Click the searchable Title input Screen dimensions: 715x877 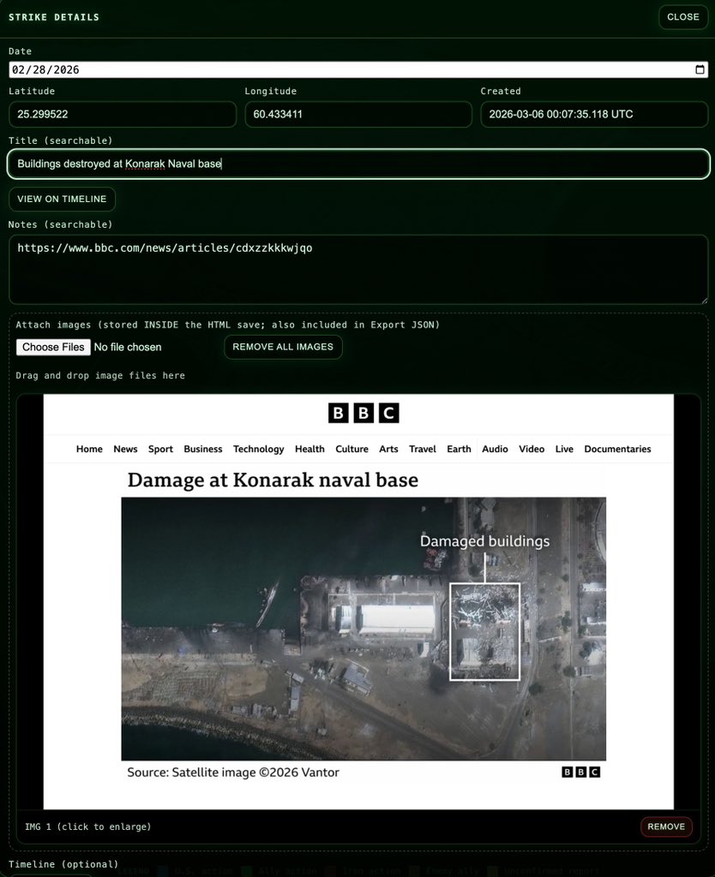tap(357, 163)
